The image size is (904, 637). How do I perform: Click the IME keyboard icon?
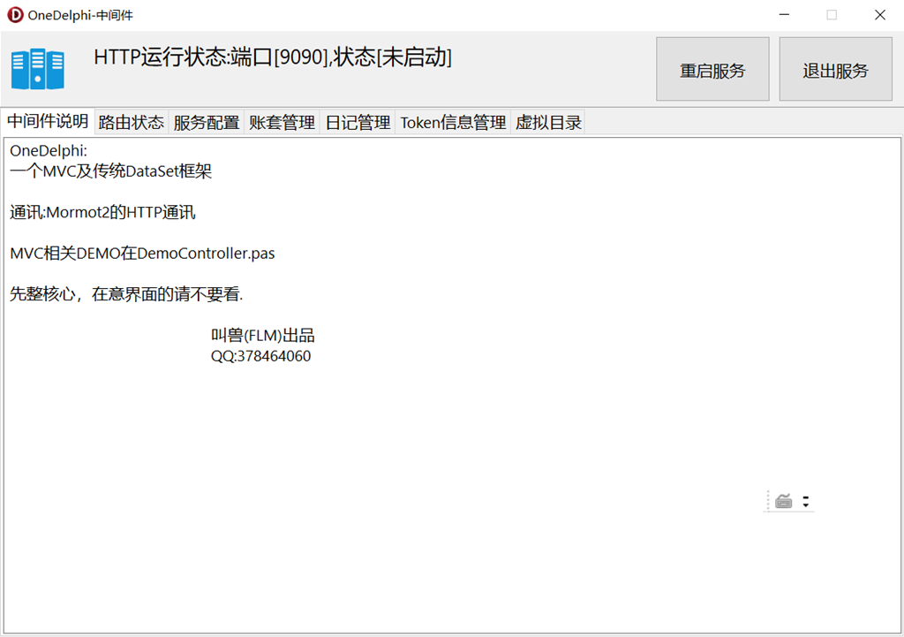coord(784,501)
